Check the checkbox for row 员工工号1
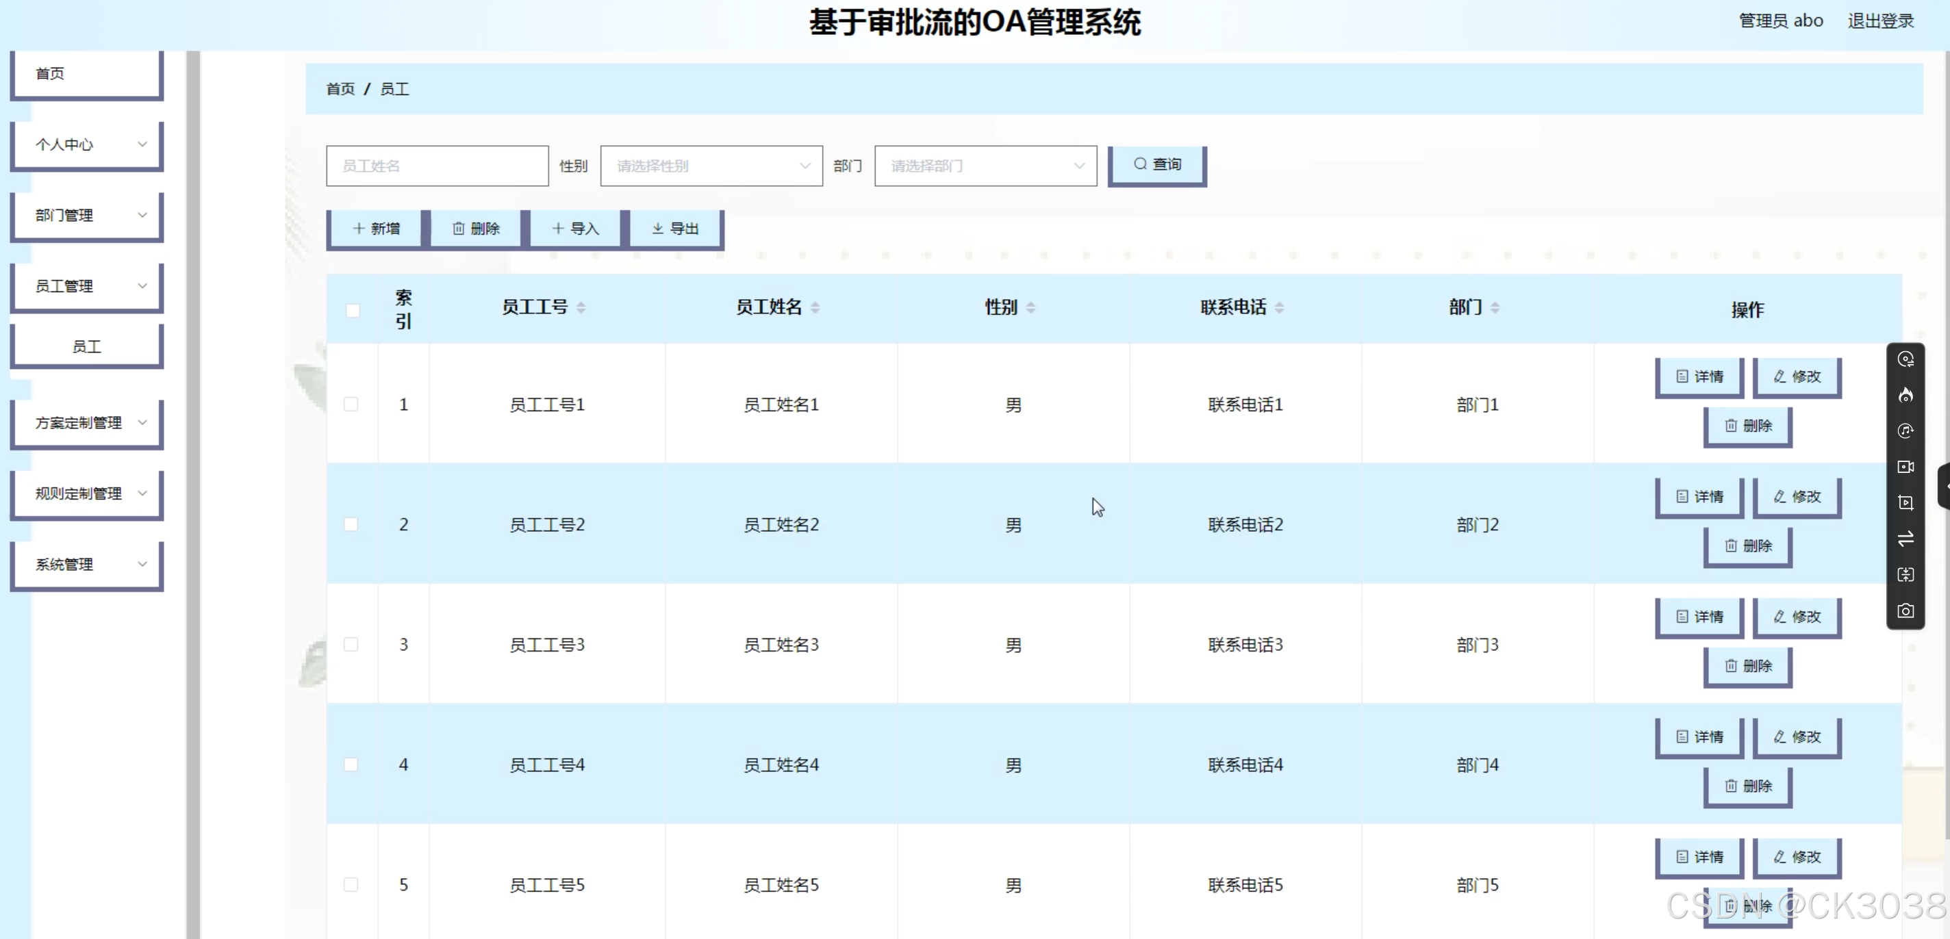The height and width of the screenshot is (939, 1950). click(x=351, y=404)
